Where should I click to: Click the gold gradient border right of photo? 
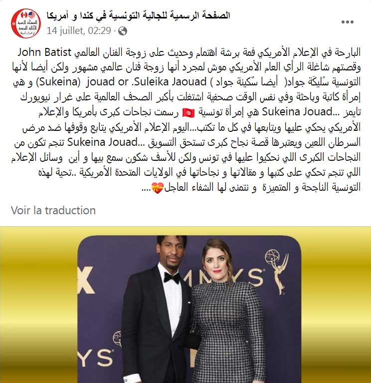[336, 305]
